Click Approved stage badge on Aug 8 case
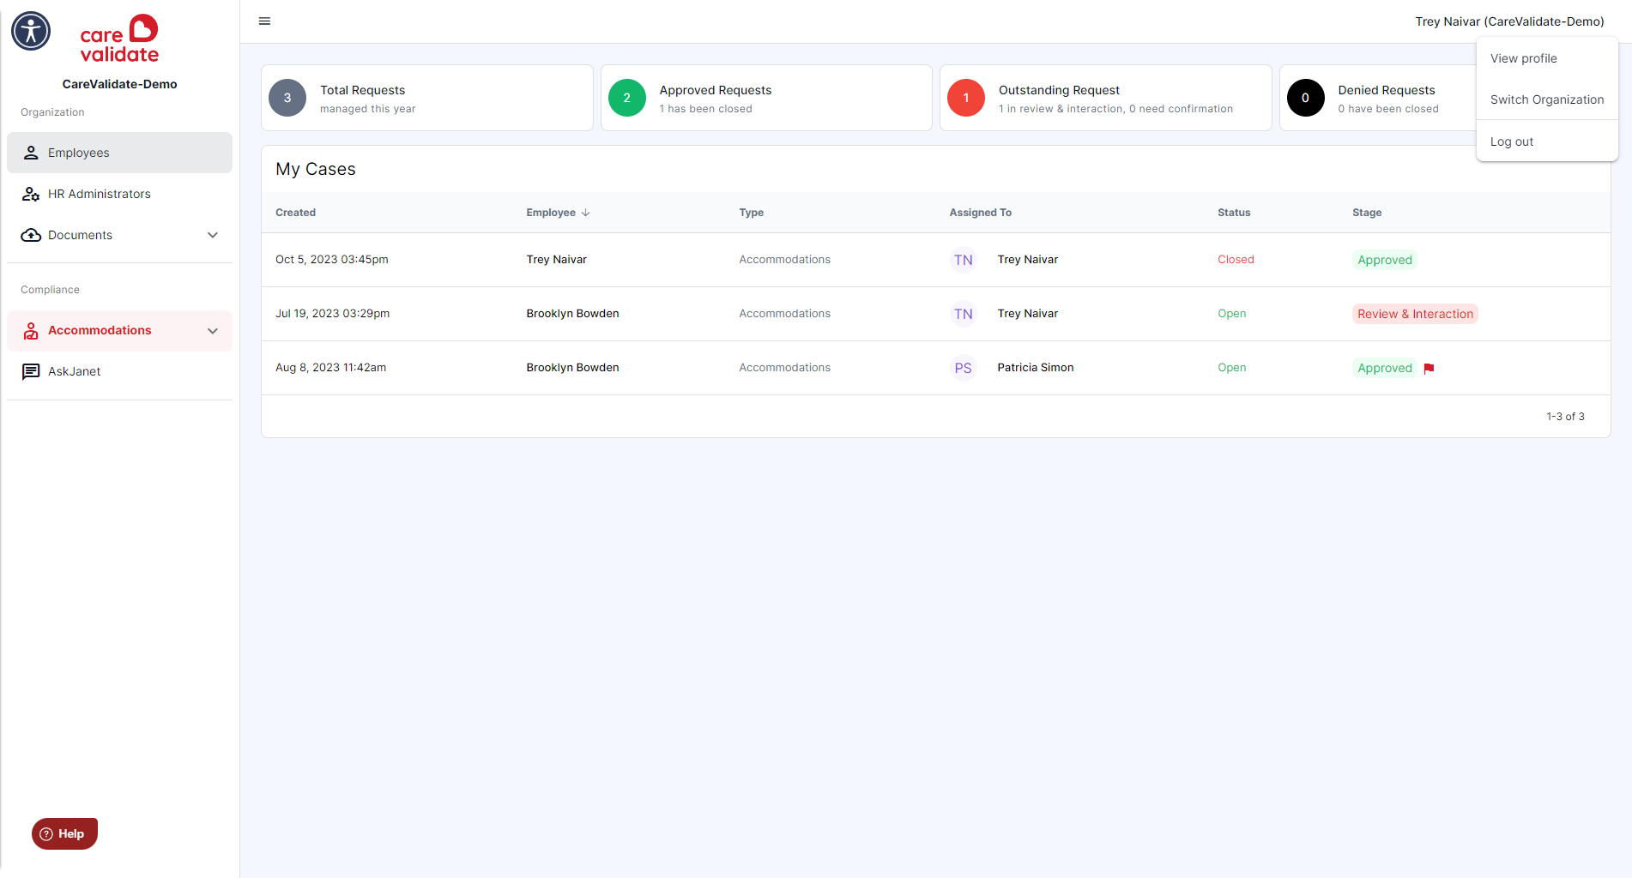This screenshot has width=1632, height=878. point(1384,368)
